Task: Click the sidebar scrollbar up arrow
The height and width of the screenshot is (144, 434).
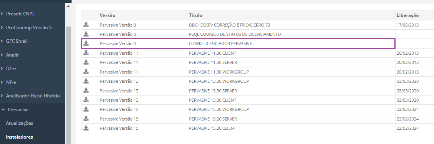Action: [68, 6]
